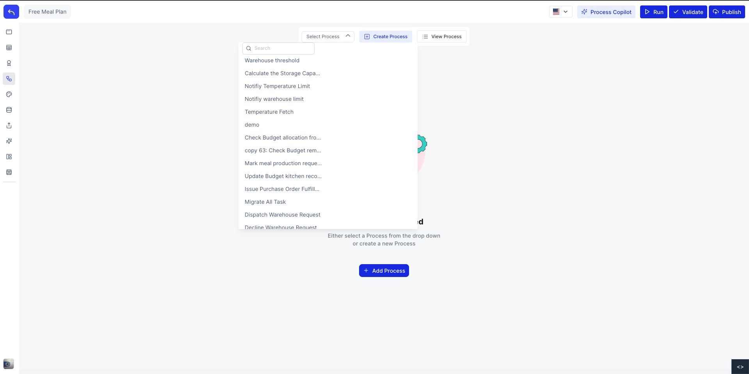This screenshot has height=374, width=749.
Task: Click the export upload icon in sidebar
Action: 9,125
